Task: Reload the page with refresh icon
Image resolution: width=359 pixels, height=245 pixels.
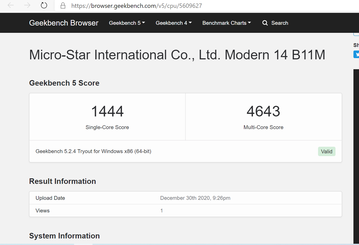Action: pos(44,5)
